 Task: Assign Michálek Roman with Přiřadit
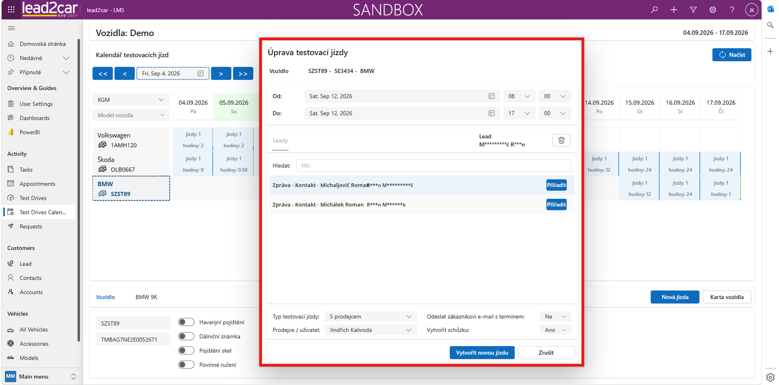(x=556, y=204)
